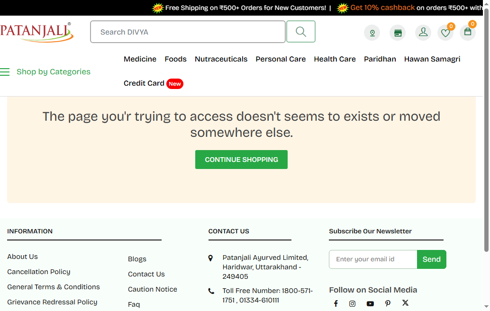Open the user account icon
The height and width of the screenshot is (311, 490).
[x=423, y=33]
